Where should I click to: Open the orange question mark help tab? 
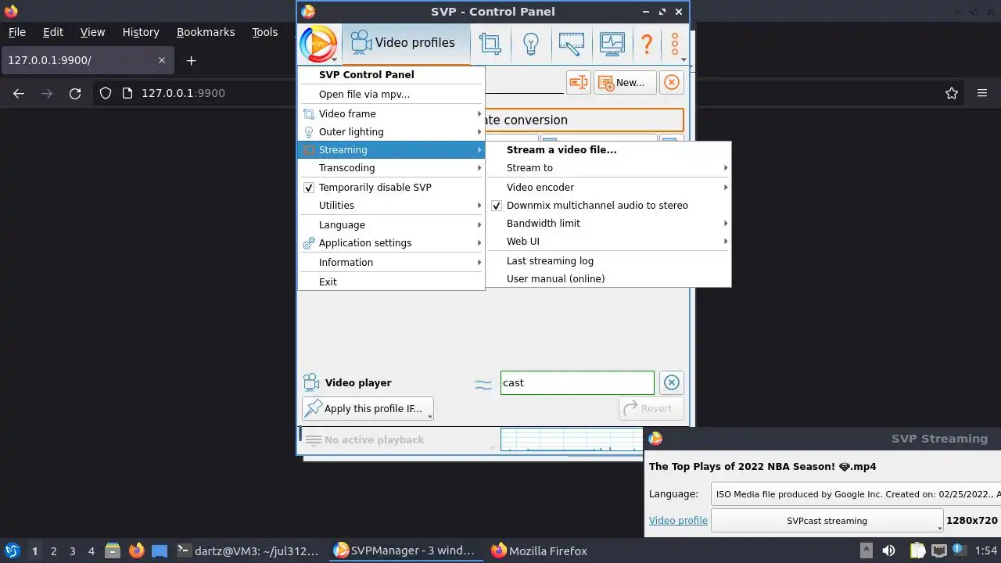[x=647, y=43]
